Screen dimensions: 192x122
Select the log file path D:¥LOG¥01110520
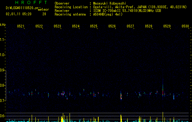click(22, 8)
